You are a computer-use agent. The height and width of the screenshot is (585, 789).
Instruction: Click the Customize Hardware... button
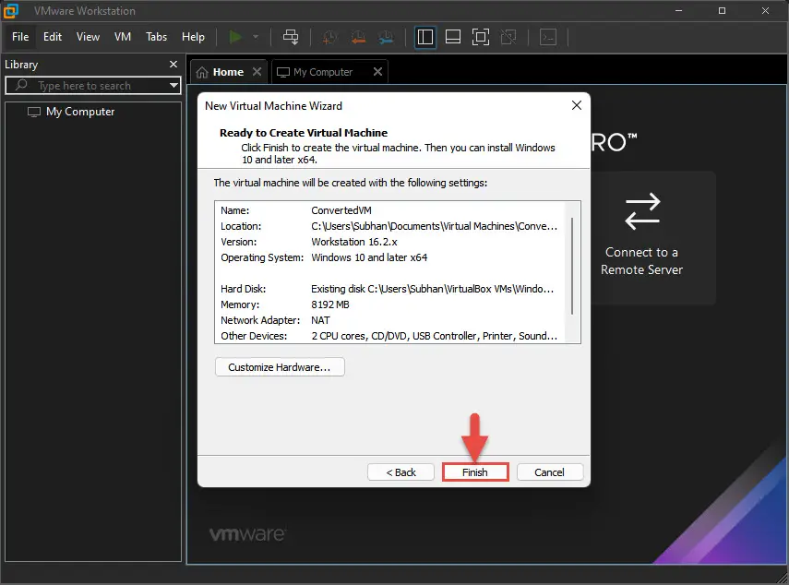(280, 367)
